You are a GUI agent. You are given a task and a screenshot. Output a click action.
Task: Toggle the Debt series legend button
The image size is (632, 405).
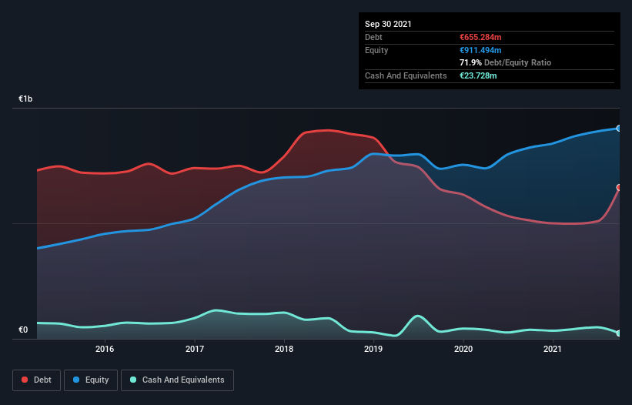click(37, 380)
